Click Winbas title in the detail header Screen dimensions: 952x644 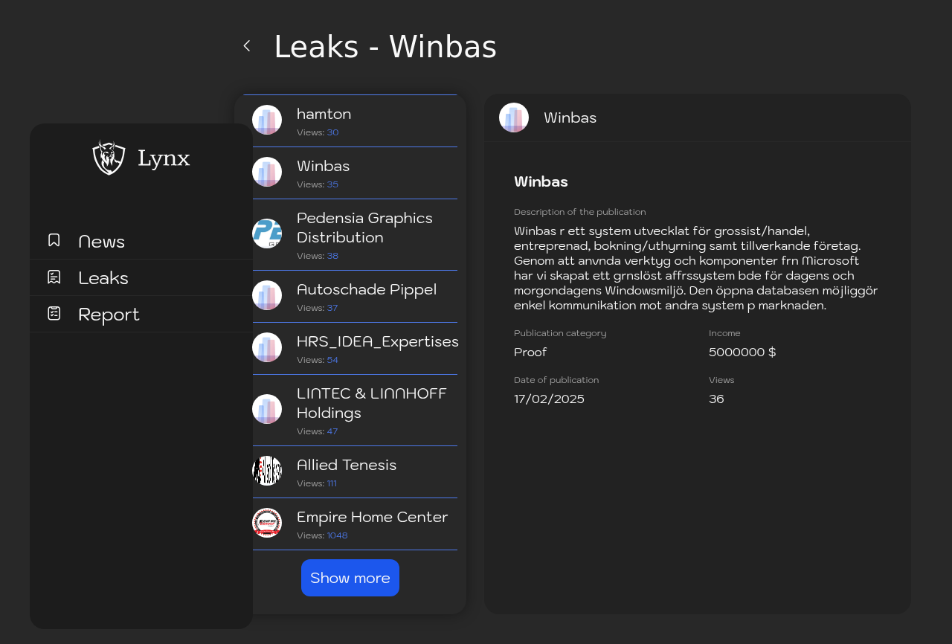tap(570, 117)
